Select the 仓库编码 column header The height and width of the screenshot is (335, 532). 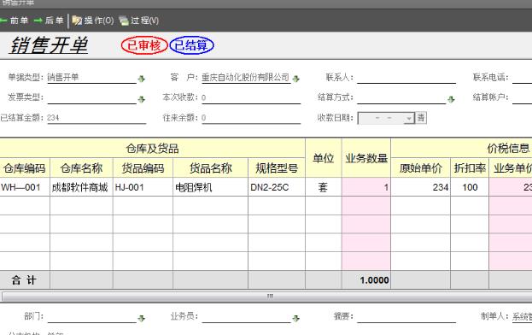(x=25, y=168)
